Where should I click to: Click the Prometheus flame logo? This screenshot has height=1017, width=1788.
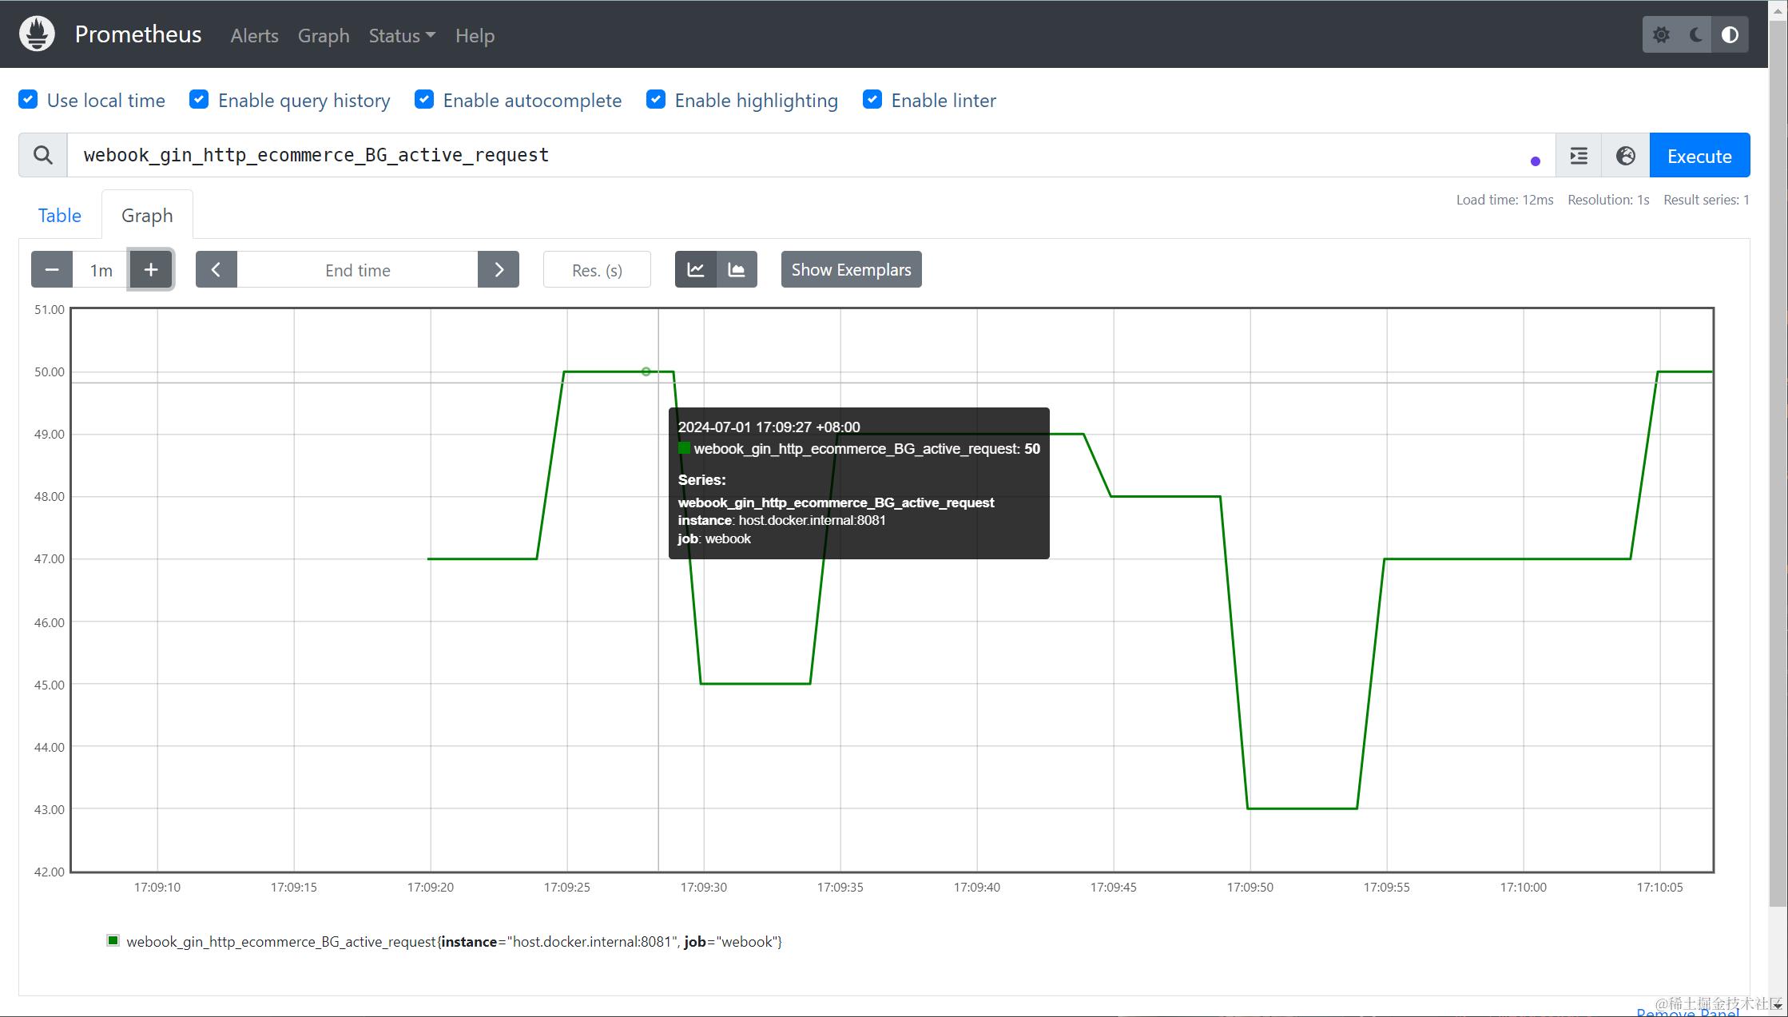click(x=37, y=34)
